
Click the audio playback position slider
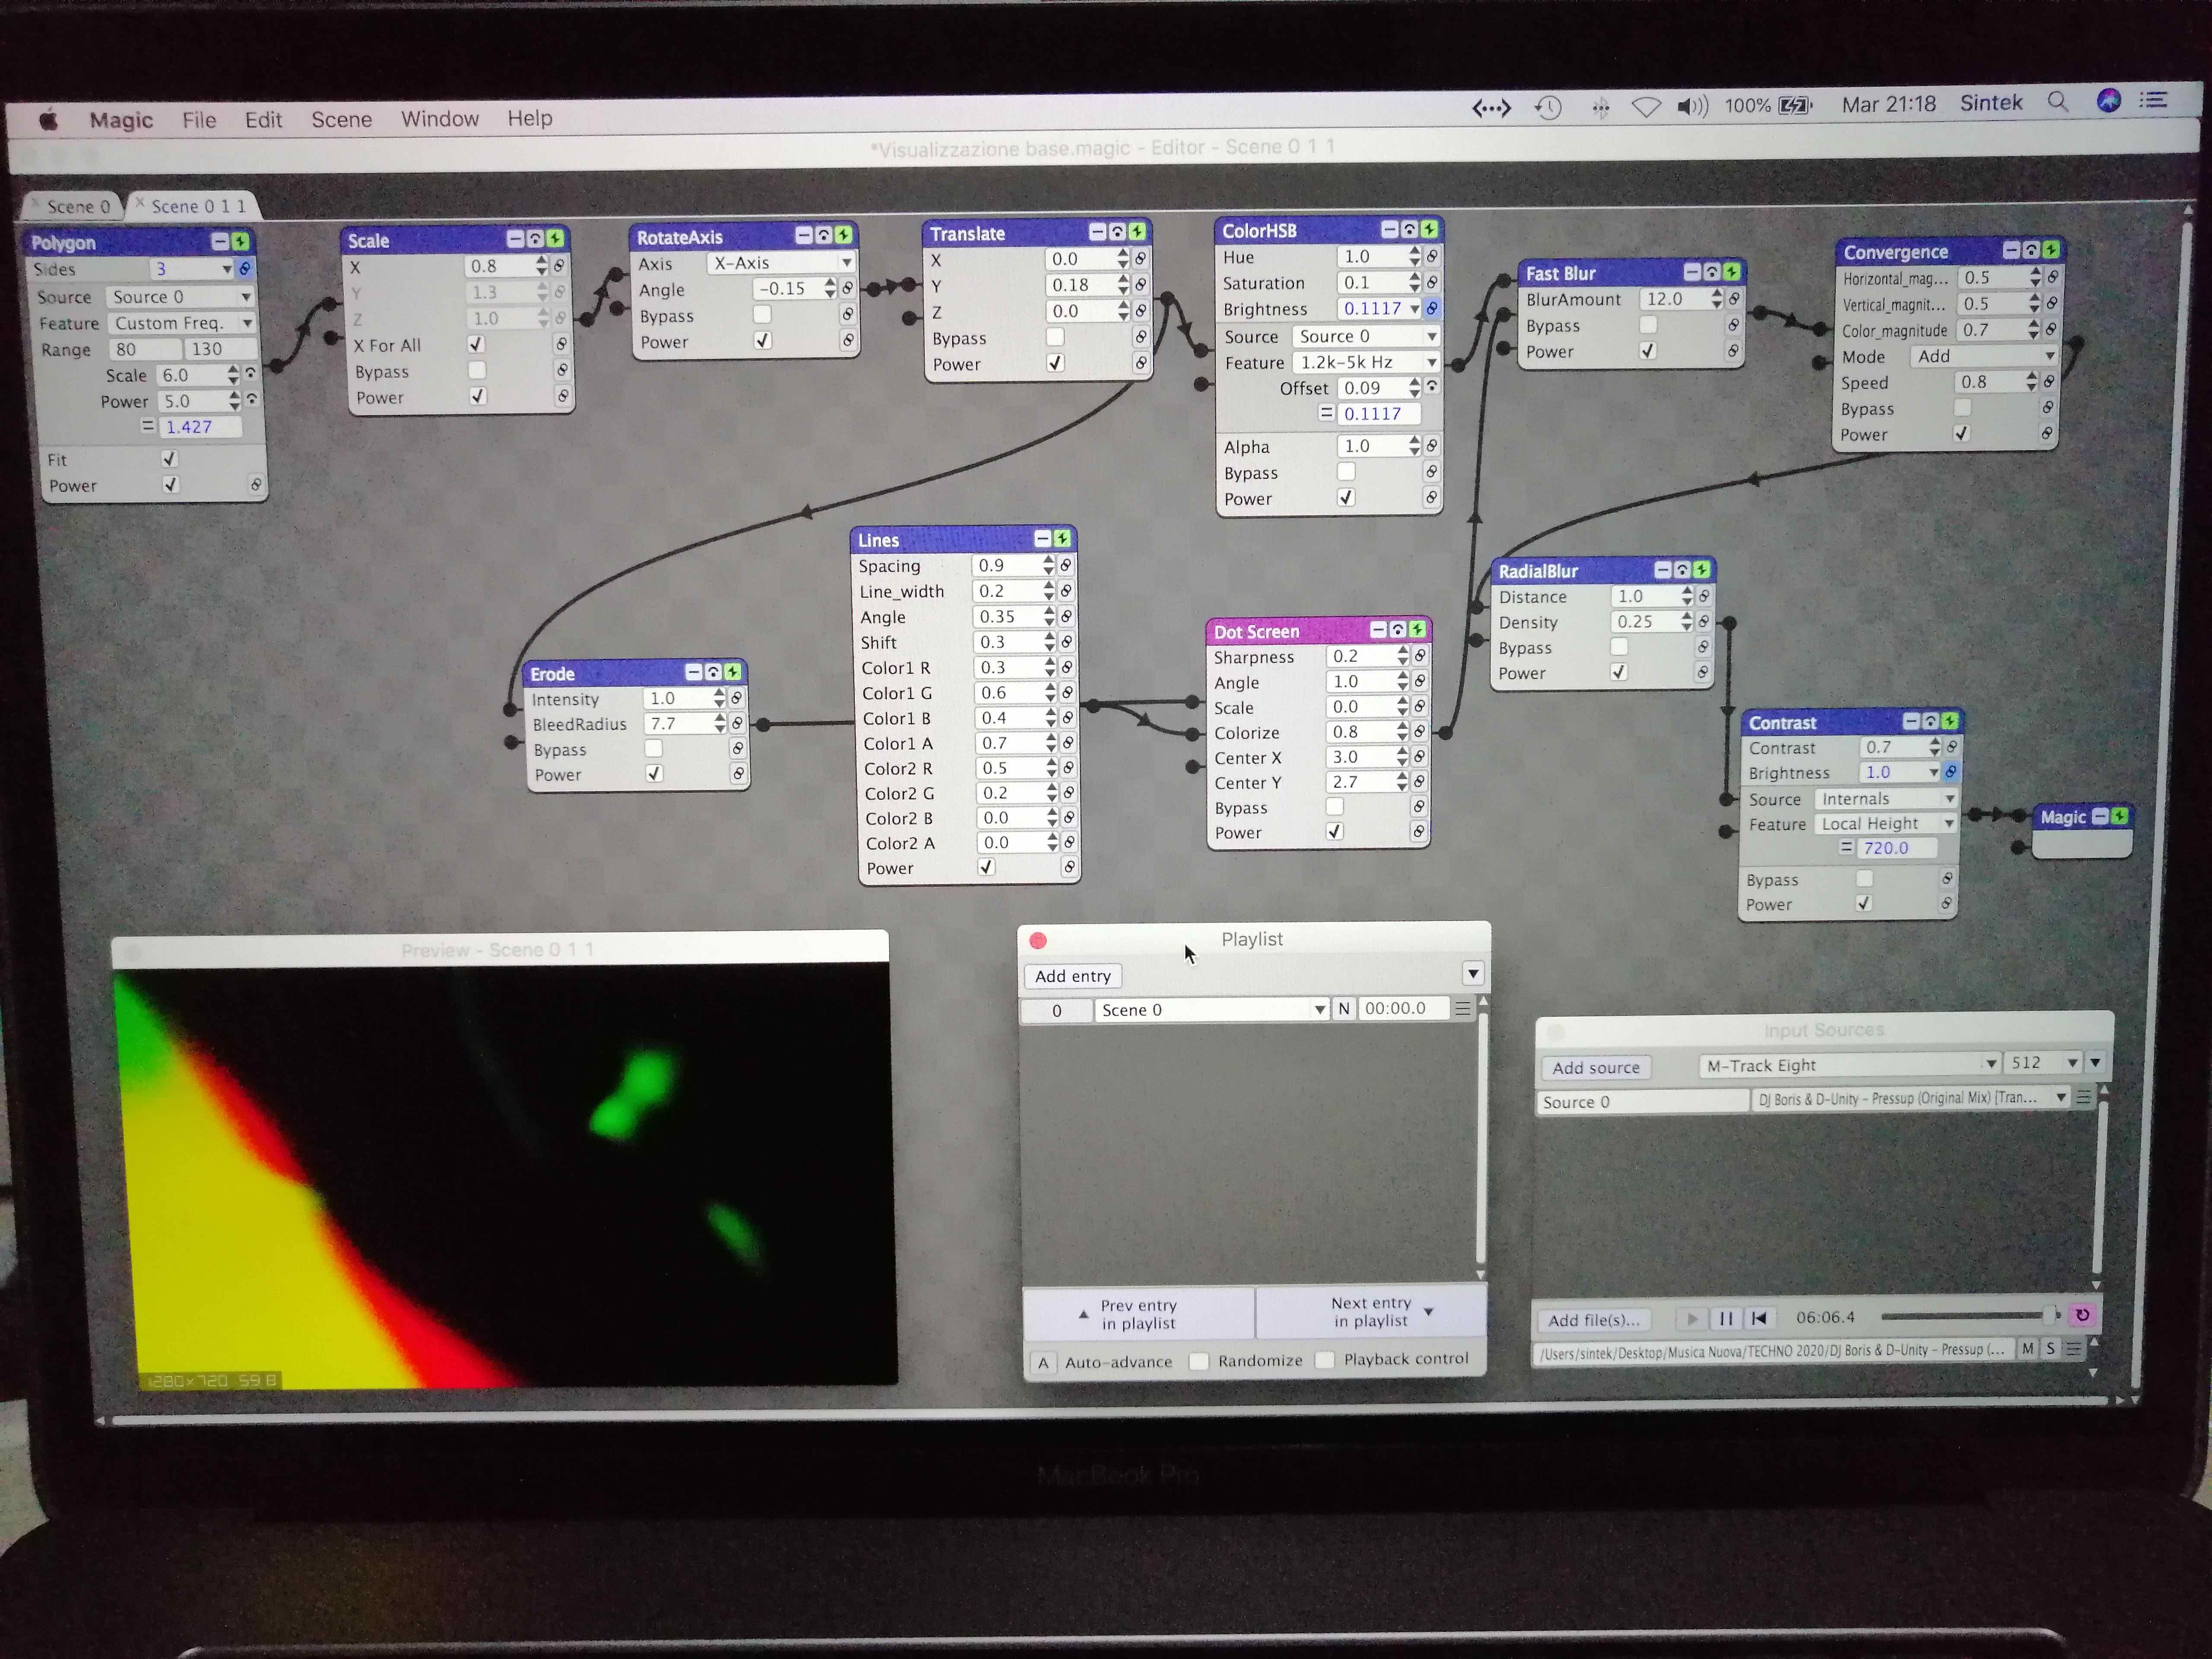pos(1969,1315)
